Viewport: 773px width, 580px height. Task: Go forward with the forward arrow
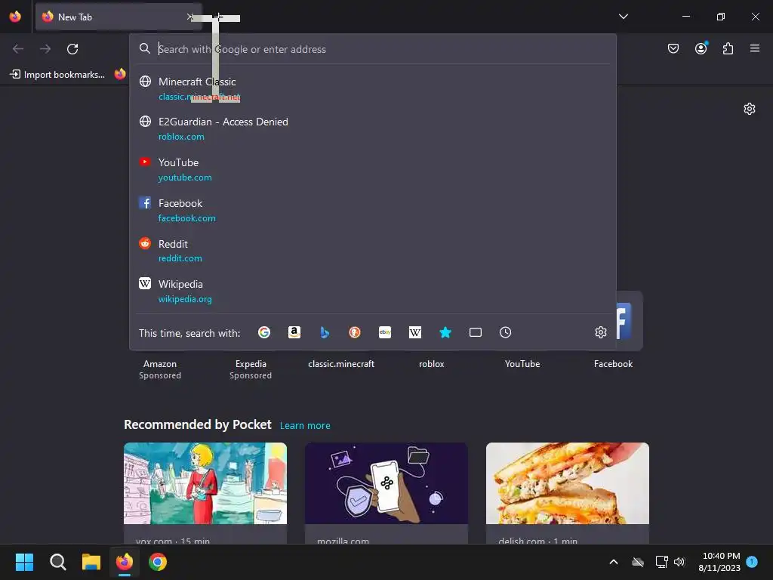click(x=45, y=49)
